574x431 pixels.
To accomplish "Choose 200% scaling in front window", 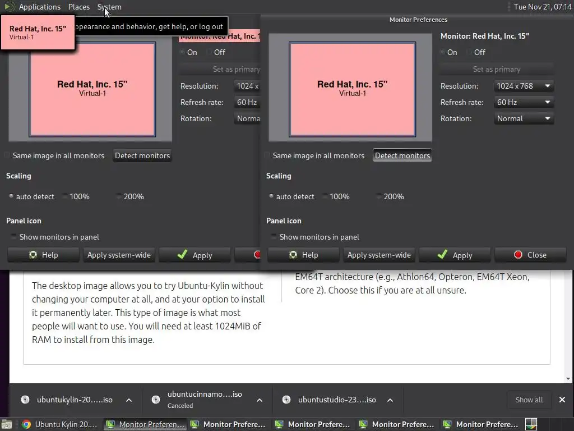I will point(379,196).
